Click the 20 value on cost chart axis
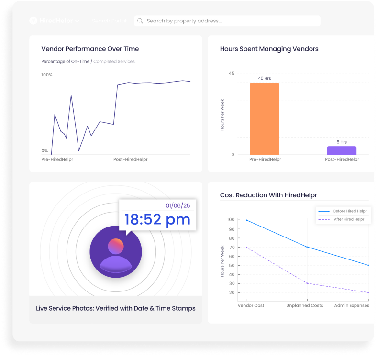 (232, 292)
